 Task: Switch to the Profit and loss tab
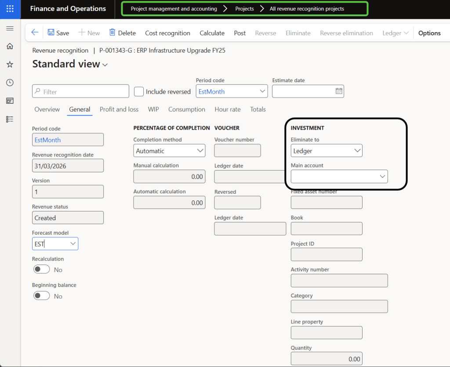(x=119, y=109)
